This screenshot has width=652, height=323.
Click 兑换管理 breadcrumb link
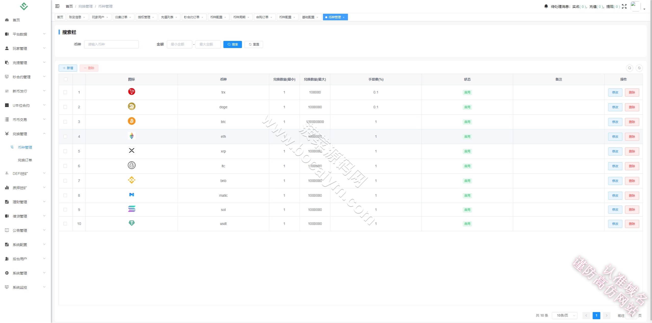(x=85, y=6)
